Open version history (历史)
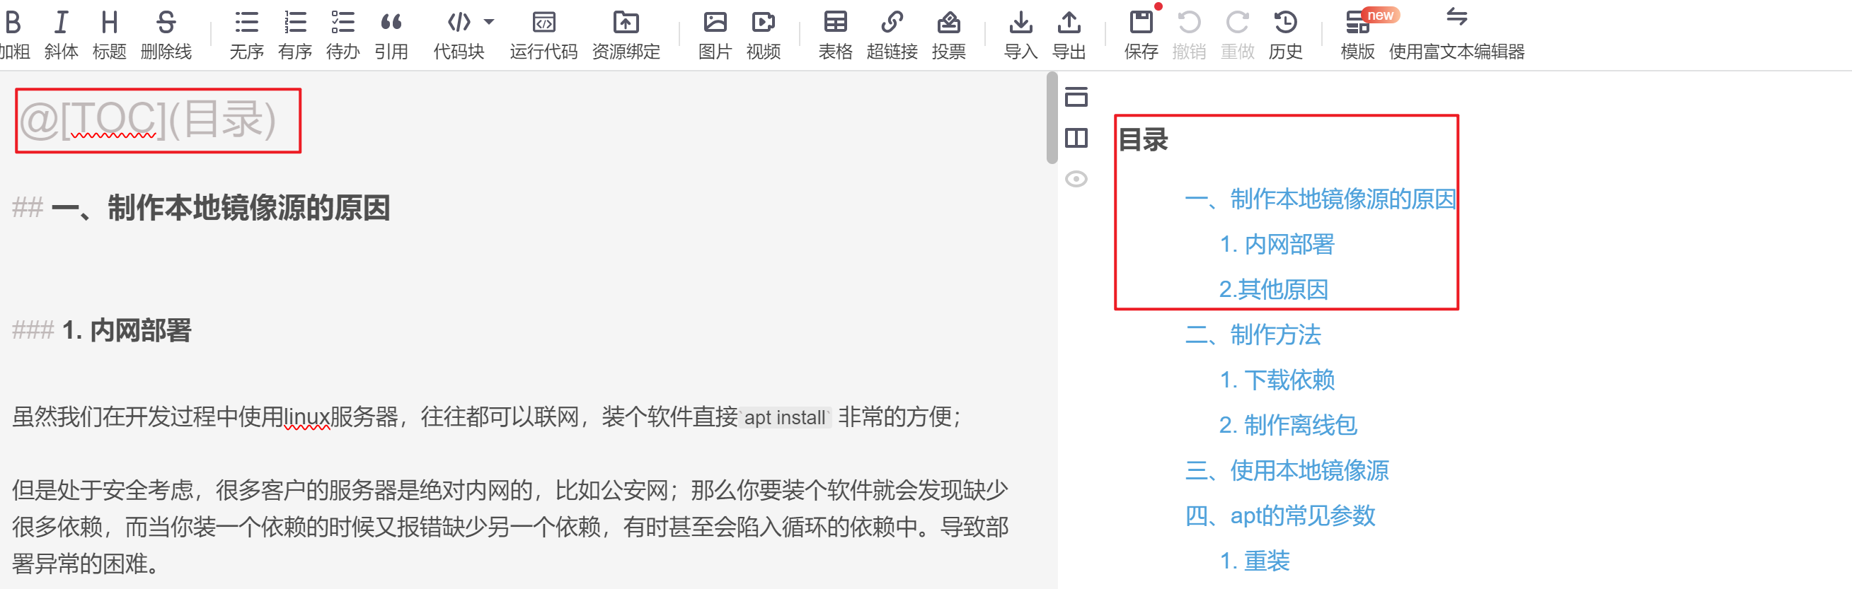Image resolution: width=1852 pixels, height=589 pixels. (x=1285, y=35)
